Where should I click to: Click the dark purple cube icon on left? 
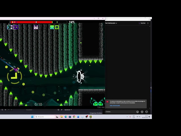[x=16, y=27]
